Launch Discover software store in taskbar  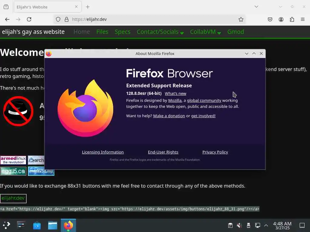click(37, 225)
